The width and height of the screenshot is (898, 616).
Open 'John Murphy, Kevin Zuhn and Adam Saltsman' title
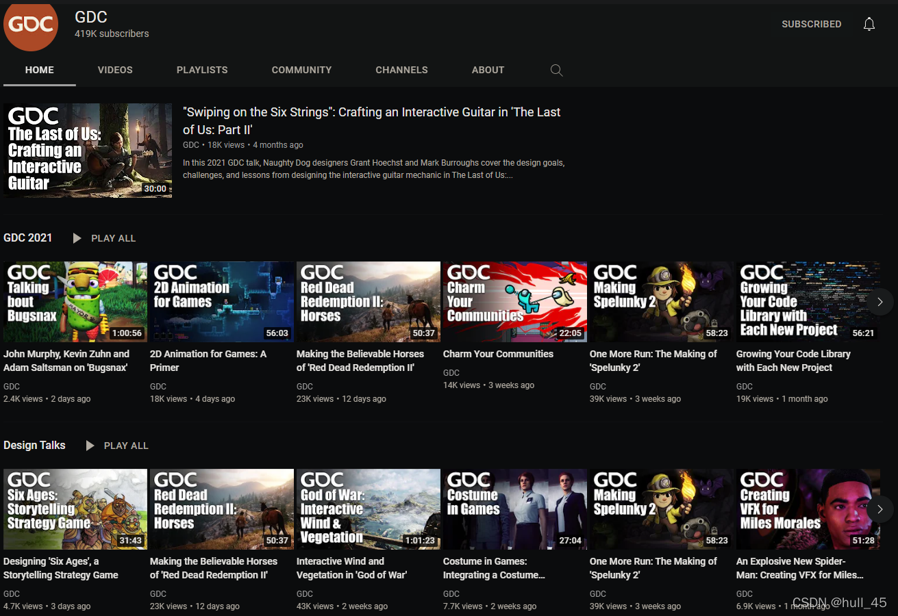click(x=66, y=361)
